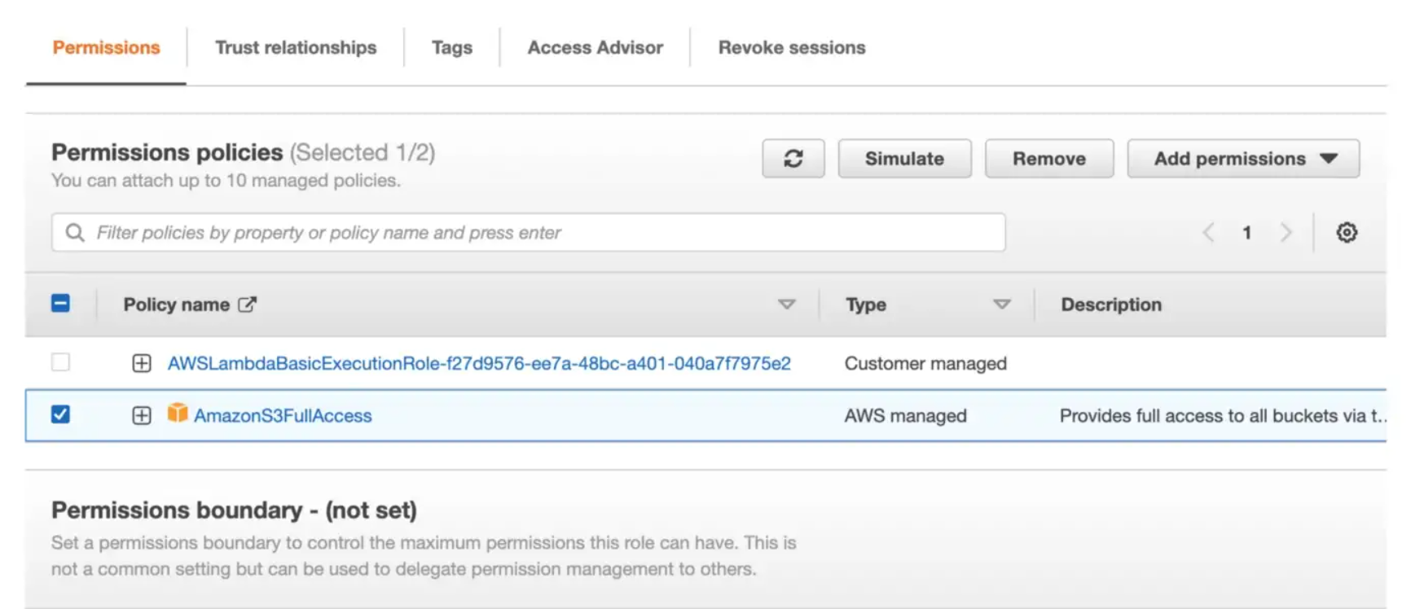Click the external link icon next to Policy name

click(247, 304)
